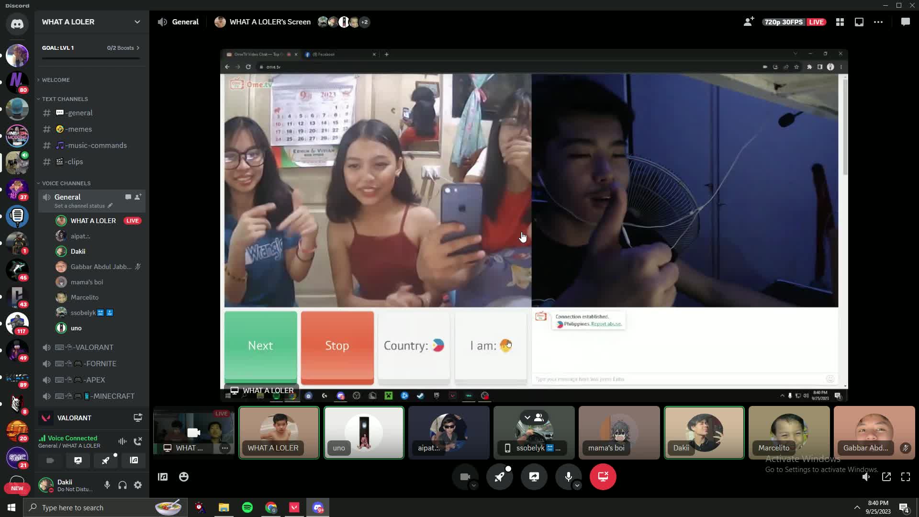Pop out the stream window
919x517 pixels.
(x=886, y=477)
